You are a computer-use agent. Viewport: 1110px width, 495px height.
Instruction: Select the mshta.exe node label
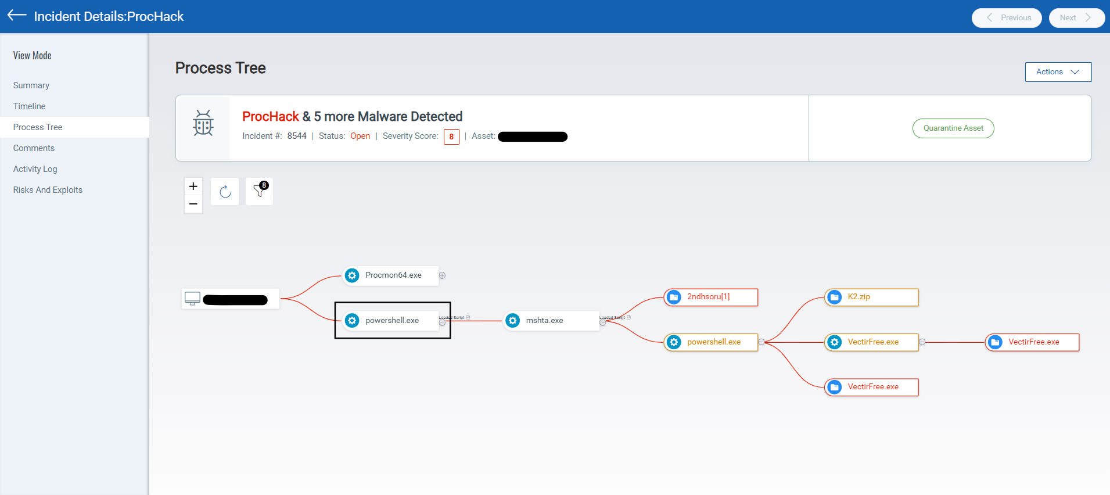tap(544, 321)
